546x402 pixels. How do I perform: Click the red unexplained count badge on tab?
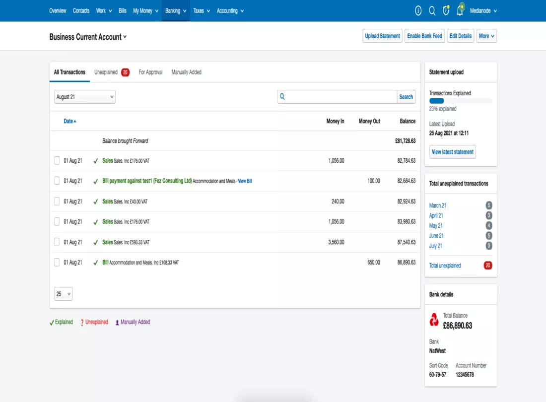tap(125, 72)
